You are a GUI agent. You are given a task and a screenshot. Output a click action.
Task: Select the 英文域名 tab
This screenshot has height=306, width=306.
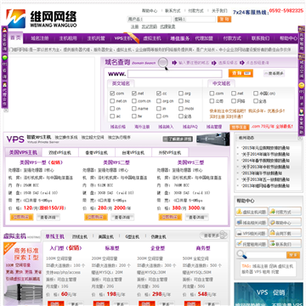[121, 83]
